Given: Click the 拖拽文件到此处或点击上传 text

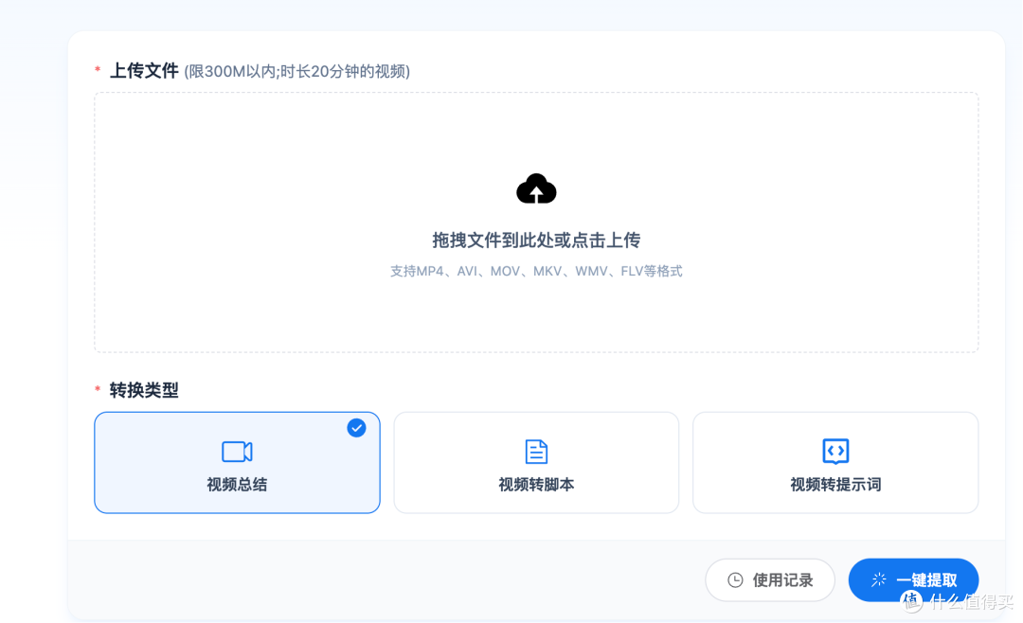Looking at the screenshot, I should [536, 240].
